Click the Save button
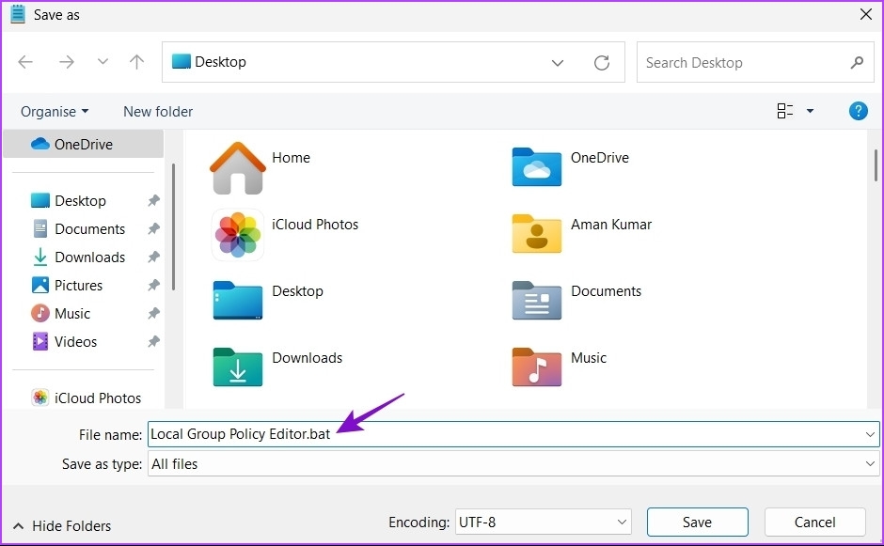Screen dimensions: 884x546 click(x=697, y=522)
